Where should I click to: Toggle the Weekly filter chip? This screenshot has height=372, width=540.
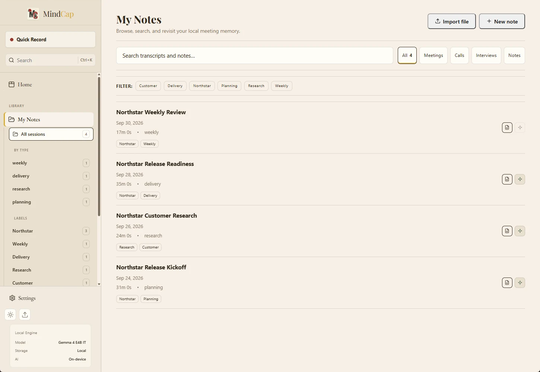pyautogui.click(x=282, y=86)
